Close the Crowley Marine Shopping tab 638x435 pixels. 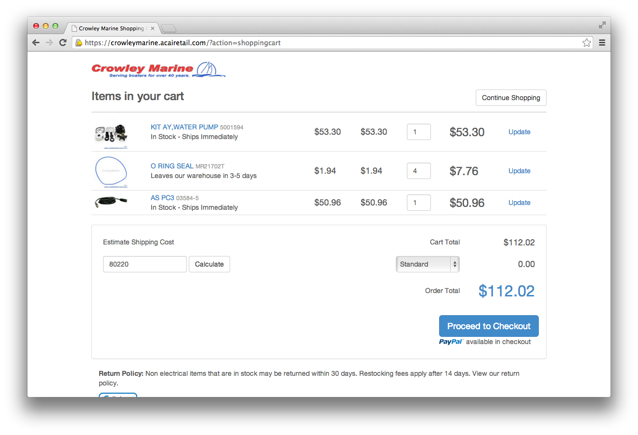click(153, 28)
